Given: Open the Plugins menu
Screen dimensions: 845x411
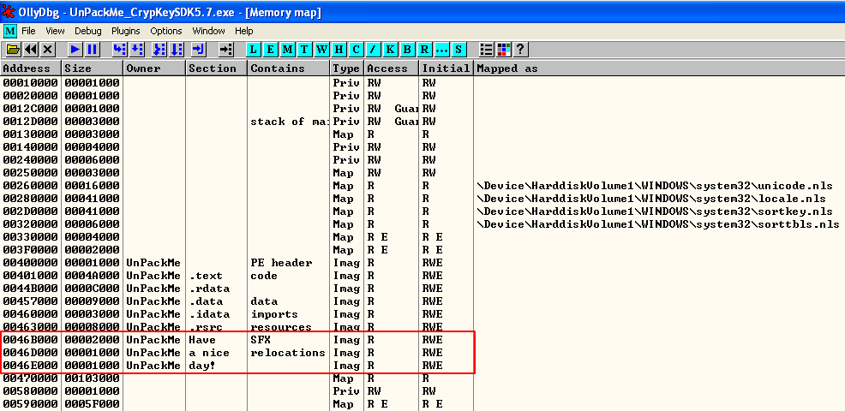Looking at the screenshot, I should pos(126,31).
